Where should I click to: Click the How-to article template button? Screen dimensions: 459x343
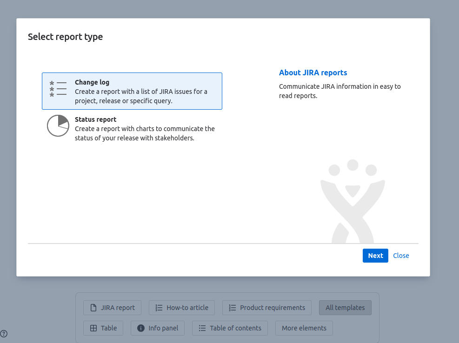coord(181,308)
